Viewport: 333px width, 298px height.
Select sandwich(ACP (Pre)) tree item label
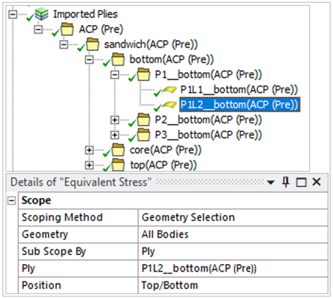click(151, 44)
